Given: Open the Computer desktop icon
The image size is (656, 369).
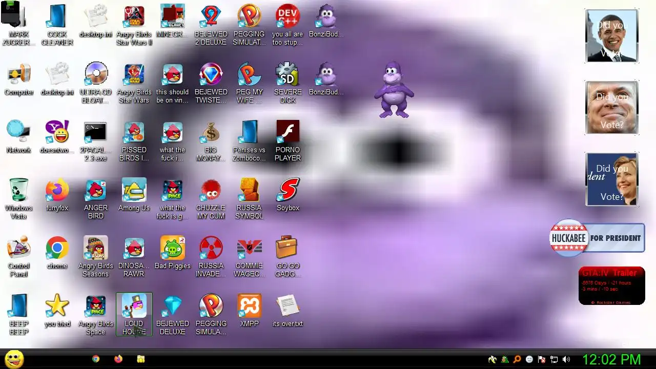Looking at the screenshot, I should click(19, 79).
